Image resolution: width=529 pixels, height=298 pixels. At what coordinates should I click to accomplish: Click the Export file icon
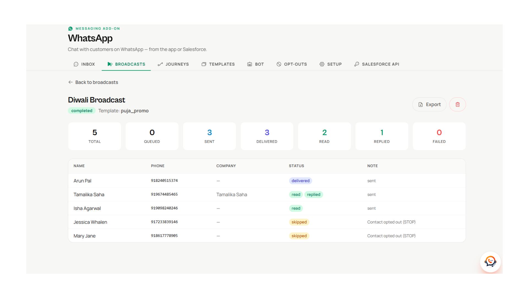click(x=420, y=105)
